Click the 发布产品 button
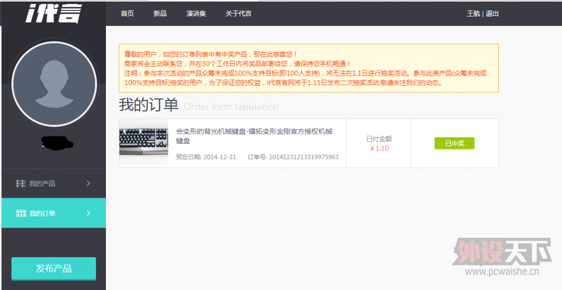Screen dimensions: 562x290 (54, 268)
